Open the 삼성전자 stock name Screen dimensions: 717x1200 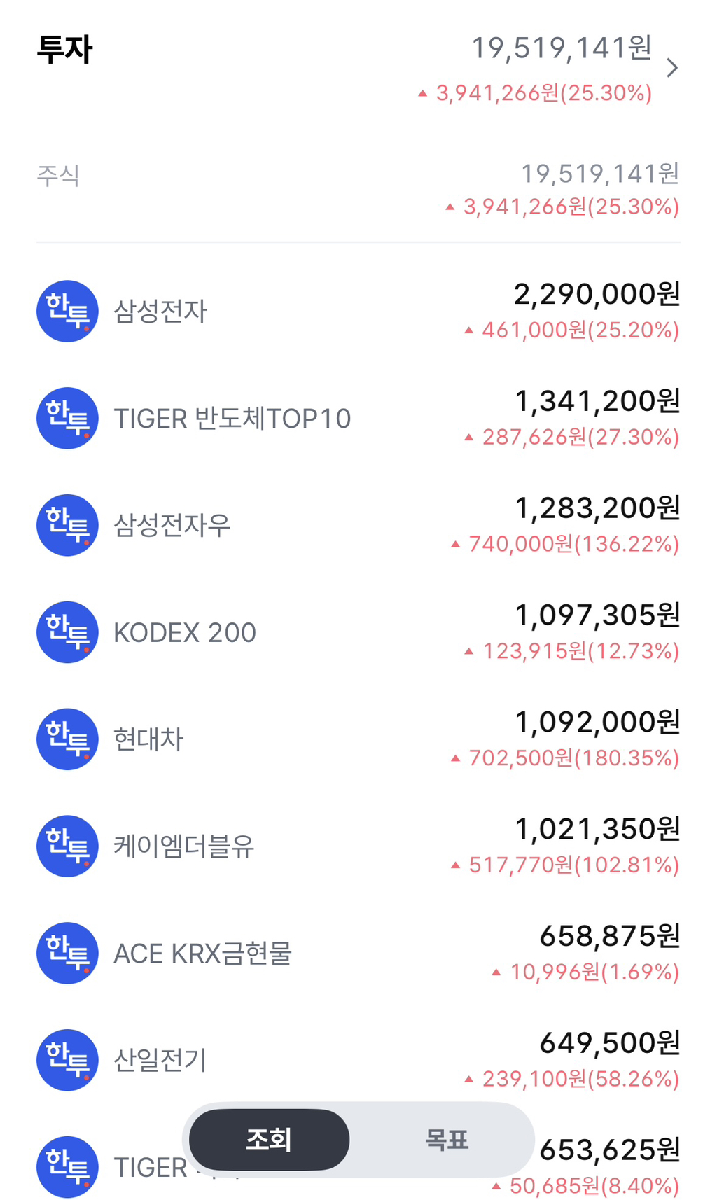[160, 312]
